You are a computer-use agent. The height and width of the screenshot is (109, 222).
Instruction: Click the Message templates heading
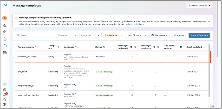coord(27,6)
